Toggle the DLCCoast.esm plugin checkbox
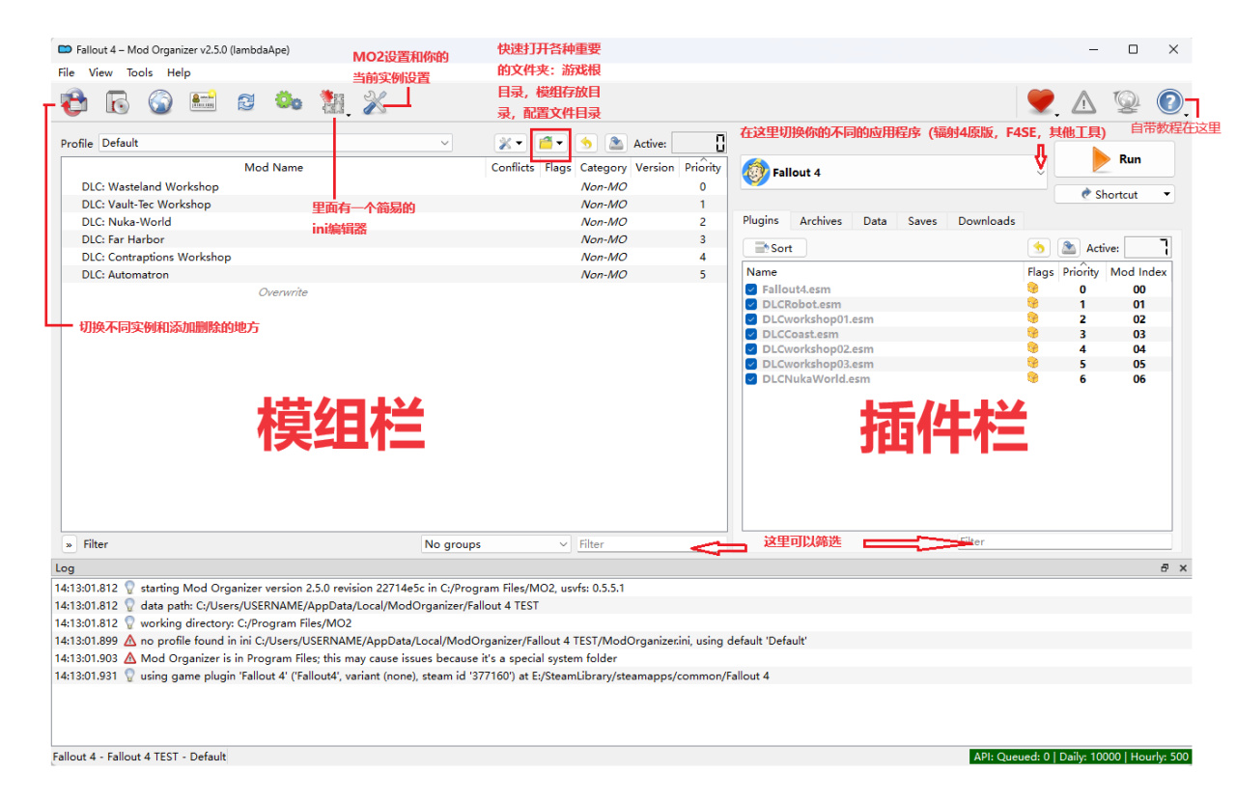Viewport: 1236px width, 800px height. 751,334
